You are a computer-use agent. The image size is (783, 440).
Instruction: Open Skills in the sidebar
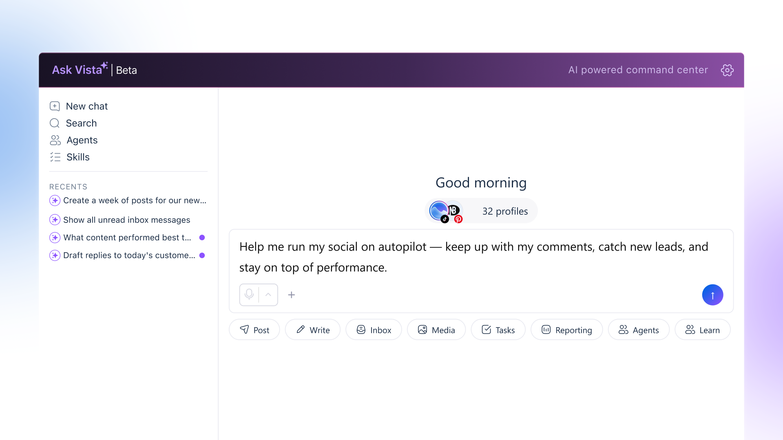[x=70, y=157]
